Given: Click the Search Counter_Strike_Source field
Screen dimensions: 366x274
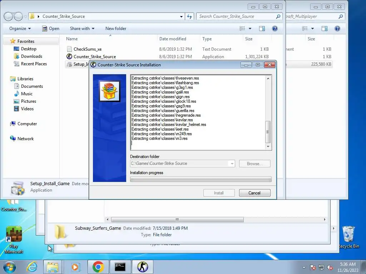Looking at the screenshot, I should click(238, 16).
